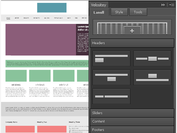Select header layout with logo centered under bar

click(x=111, y=78)
